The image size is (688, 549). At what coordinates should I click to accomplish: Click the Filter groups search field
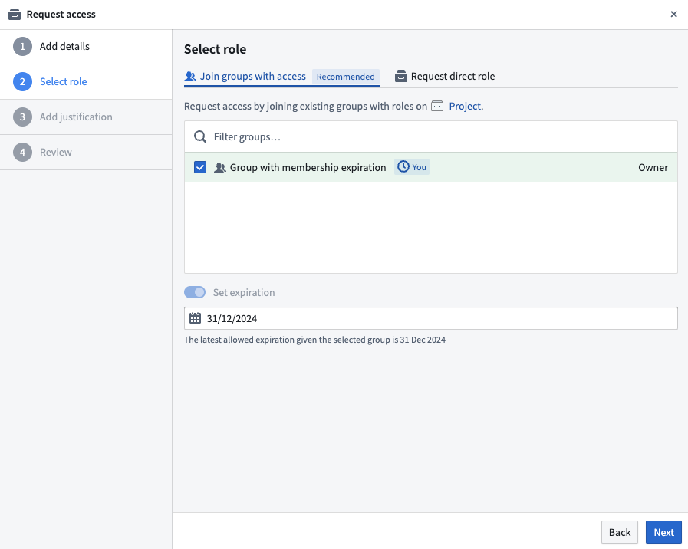pos(431,136)
